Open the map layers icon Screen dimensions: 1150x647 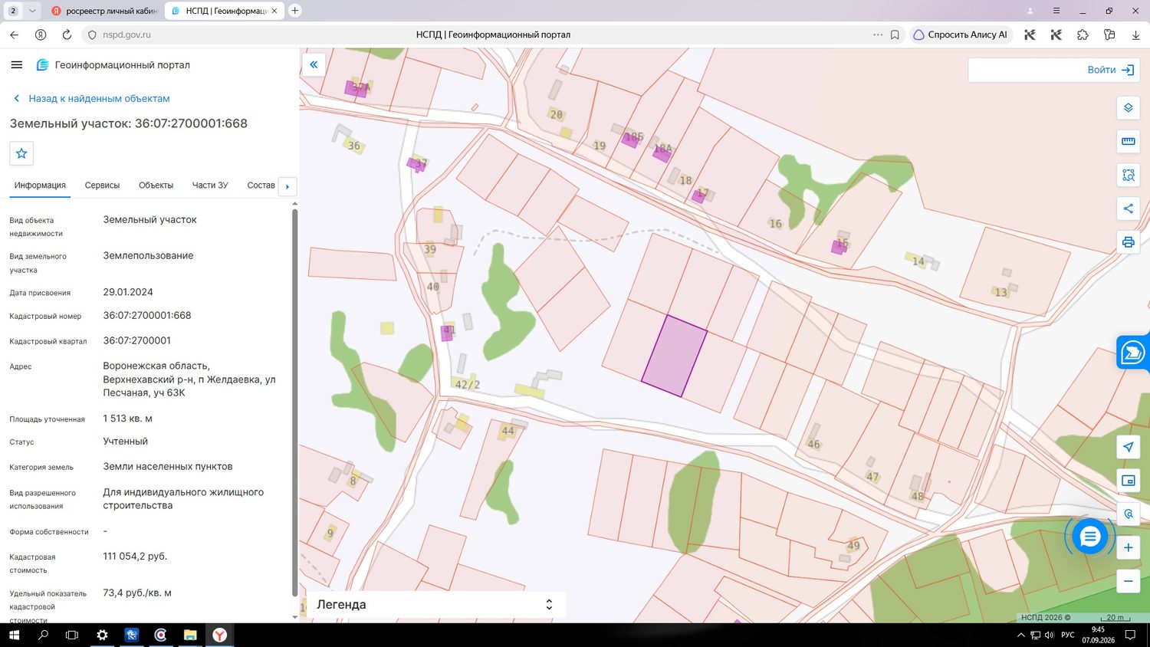1128,108
